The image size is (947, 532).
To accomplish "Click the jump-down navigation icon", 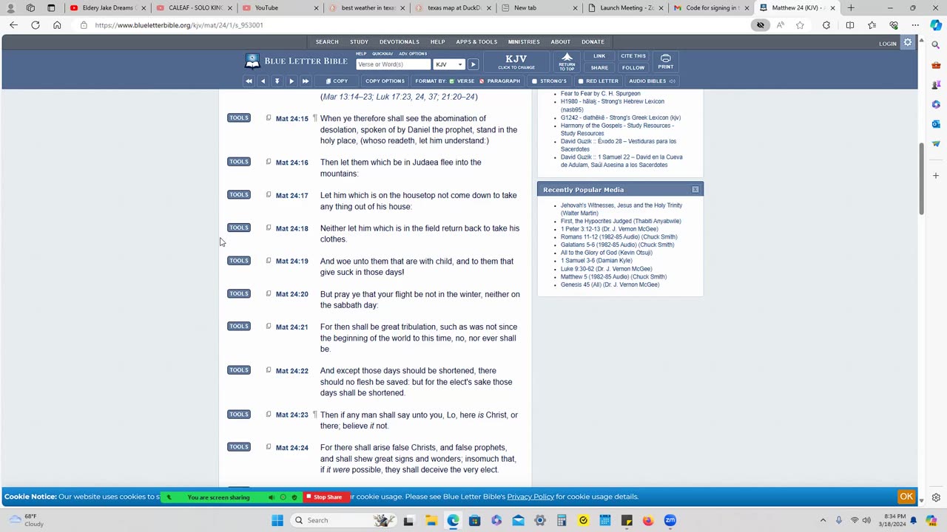I will pos(277,81).
